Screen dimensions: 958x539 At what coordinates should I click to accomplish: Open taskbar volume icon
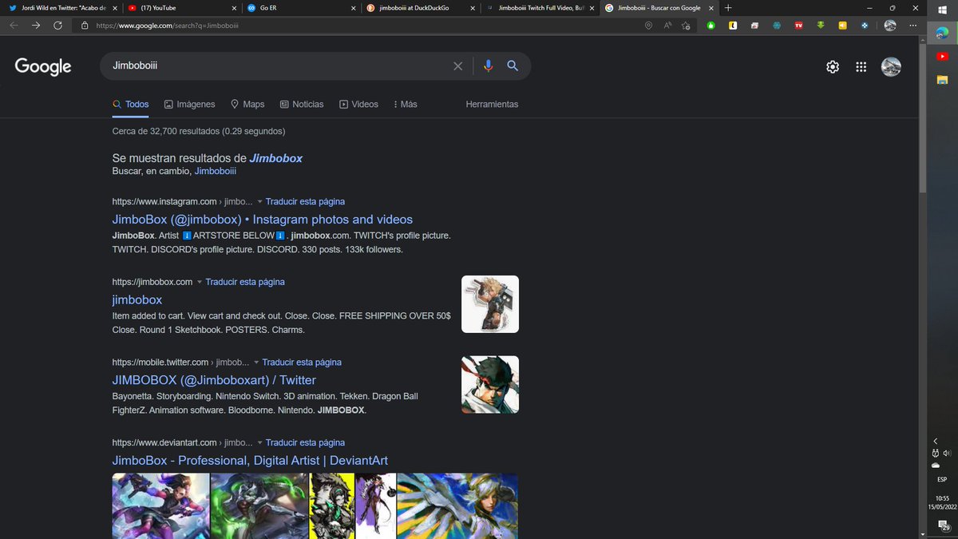pyautogui.click(x=948, y=453)
